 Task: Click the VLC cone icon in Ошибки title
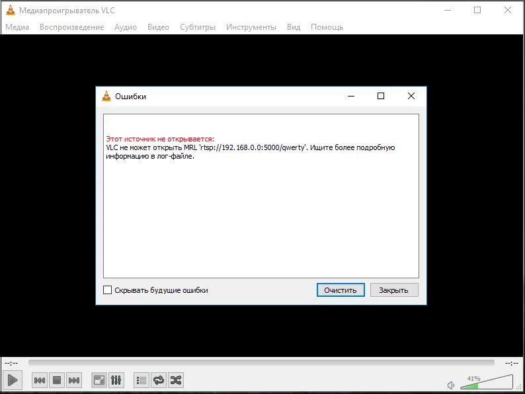106,96
